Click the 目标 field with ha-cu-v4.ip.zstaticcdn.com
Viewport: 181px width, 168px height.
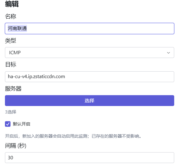[90, 77]
